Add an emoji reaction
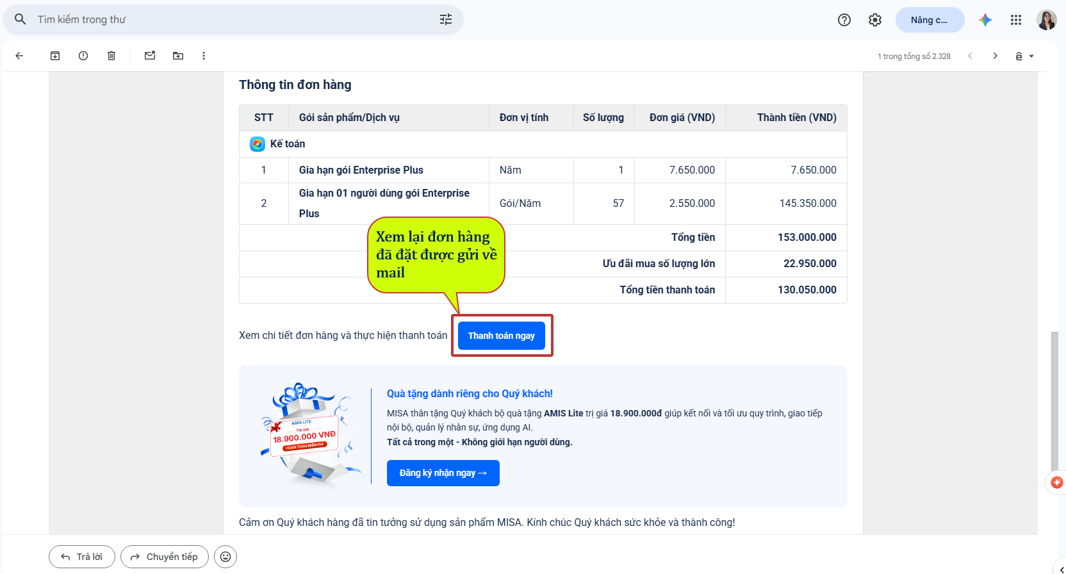1066x574 pixels. pos(225,557)
